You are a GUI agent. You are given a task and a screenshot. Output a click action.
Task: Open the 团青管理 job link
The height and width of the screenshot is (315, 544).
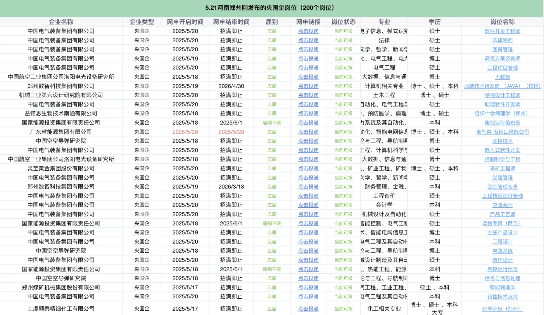pyautogui.click(x=502, y=50)
